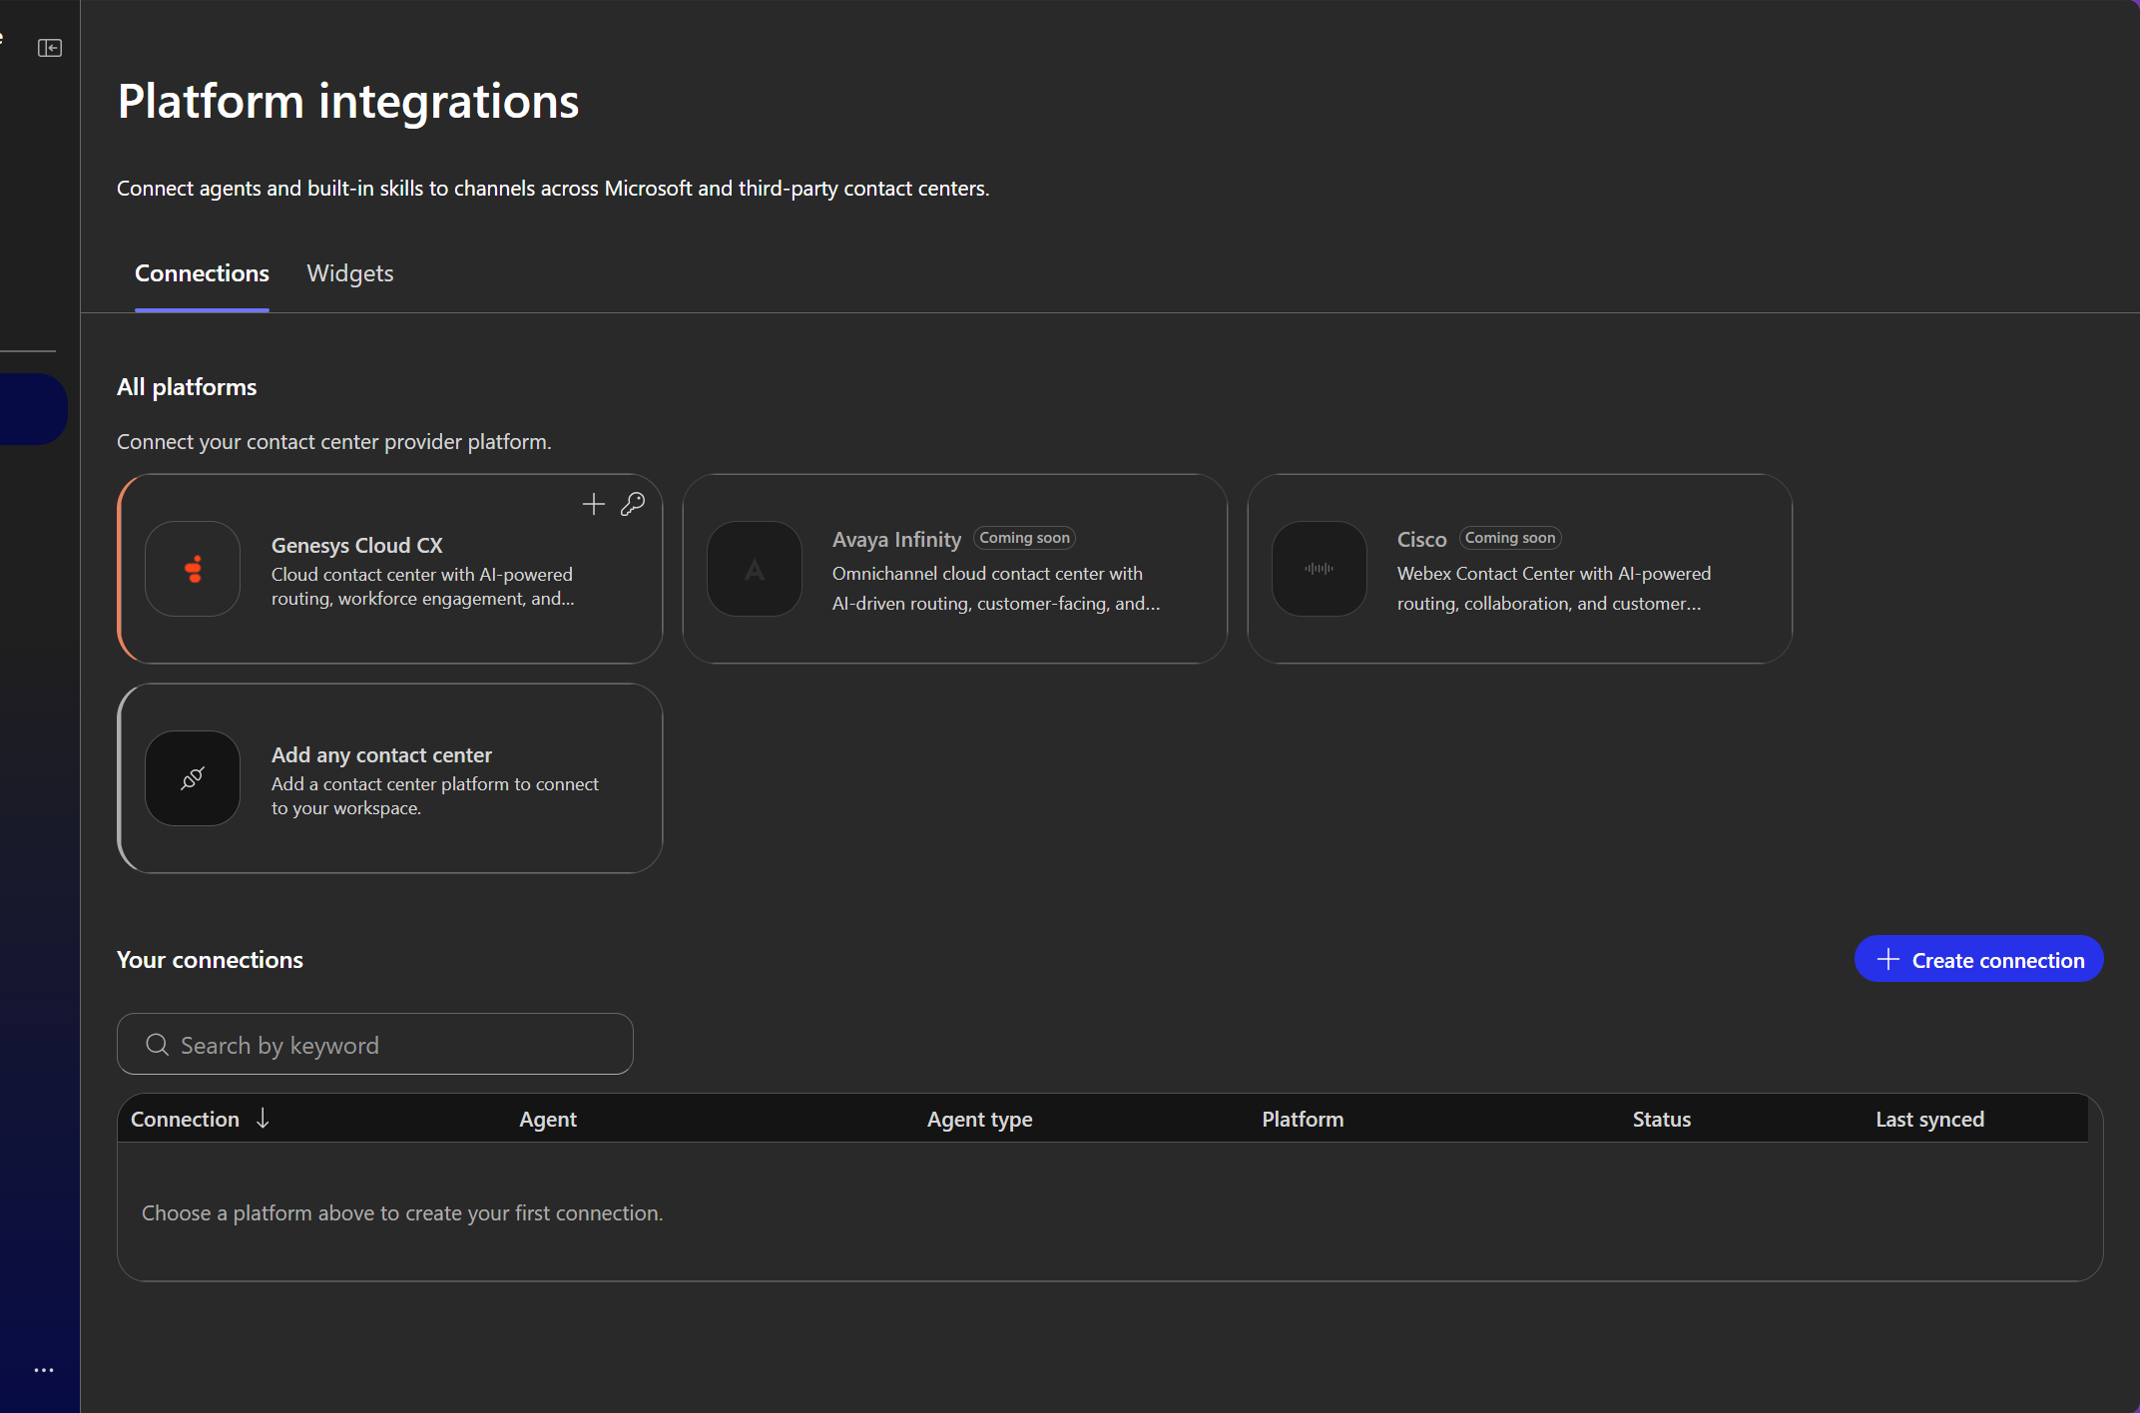Click the Cisco Webex logo icon
The height and width of the screenshot is (1413, 2140).
pyautogui.click(x=1320, y=569)
